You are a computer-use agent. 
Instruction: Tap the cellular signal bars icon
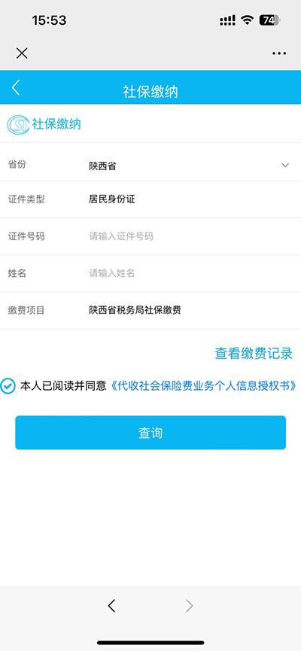(x=227, y=20)
